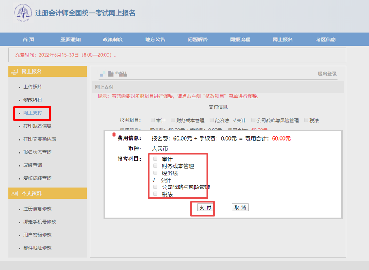Open 上传照片 in the sidebar
This screenshot has width=369, height=270.
click(x=33, y=87)
